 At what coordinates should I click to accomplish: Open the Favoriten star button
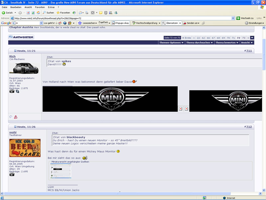point(63,13)
